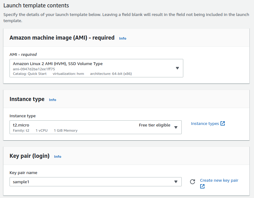Viewport: 254px width, 198px height.
Task: Click the Key pair (login) section heading
Action: click(x=30, y=156)
